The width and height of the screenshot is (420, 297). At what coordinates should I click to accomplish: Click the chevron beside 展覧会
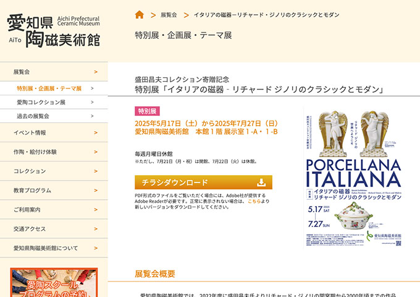96,72
